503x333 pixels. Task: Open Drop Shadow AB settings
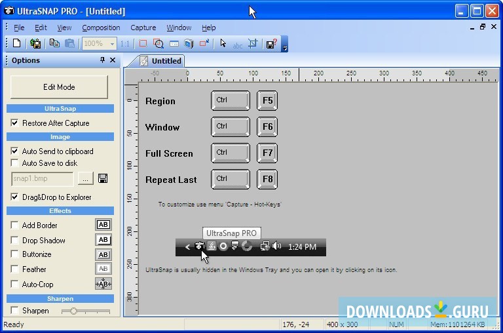[x=103, y=239]
